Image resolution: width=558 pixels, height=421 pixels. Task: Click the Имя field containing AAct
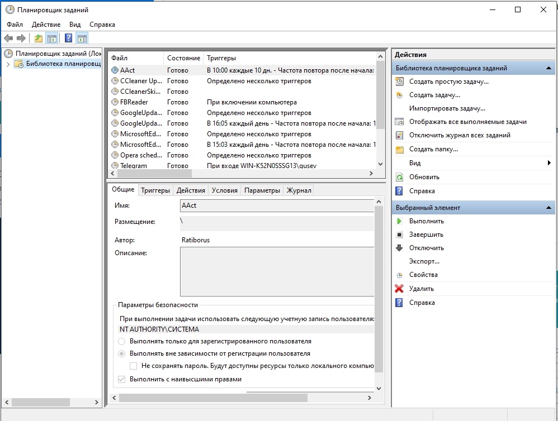[277, 205]
